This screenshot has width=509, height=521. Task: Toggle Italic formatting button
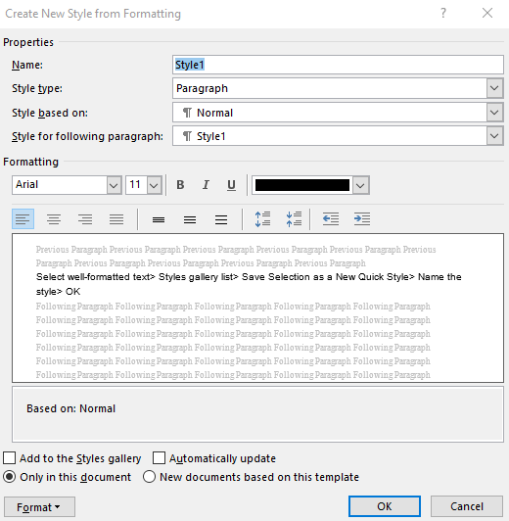point(206,185)
